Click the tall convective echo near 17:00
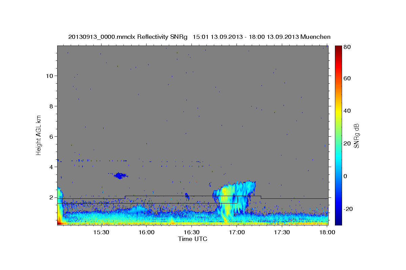Viewport: 406px width, 270px height. 234,201
